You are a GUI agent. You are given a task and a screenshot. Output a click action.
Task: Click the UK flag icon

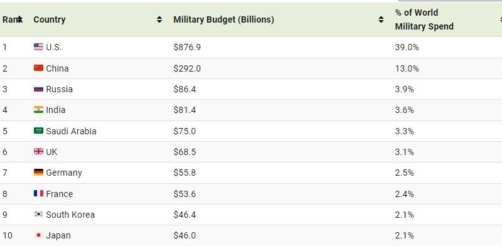(38, 152)
